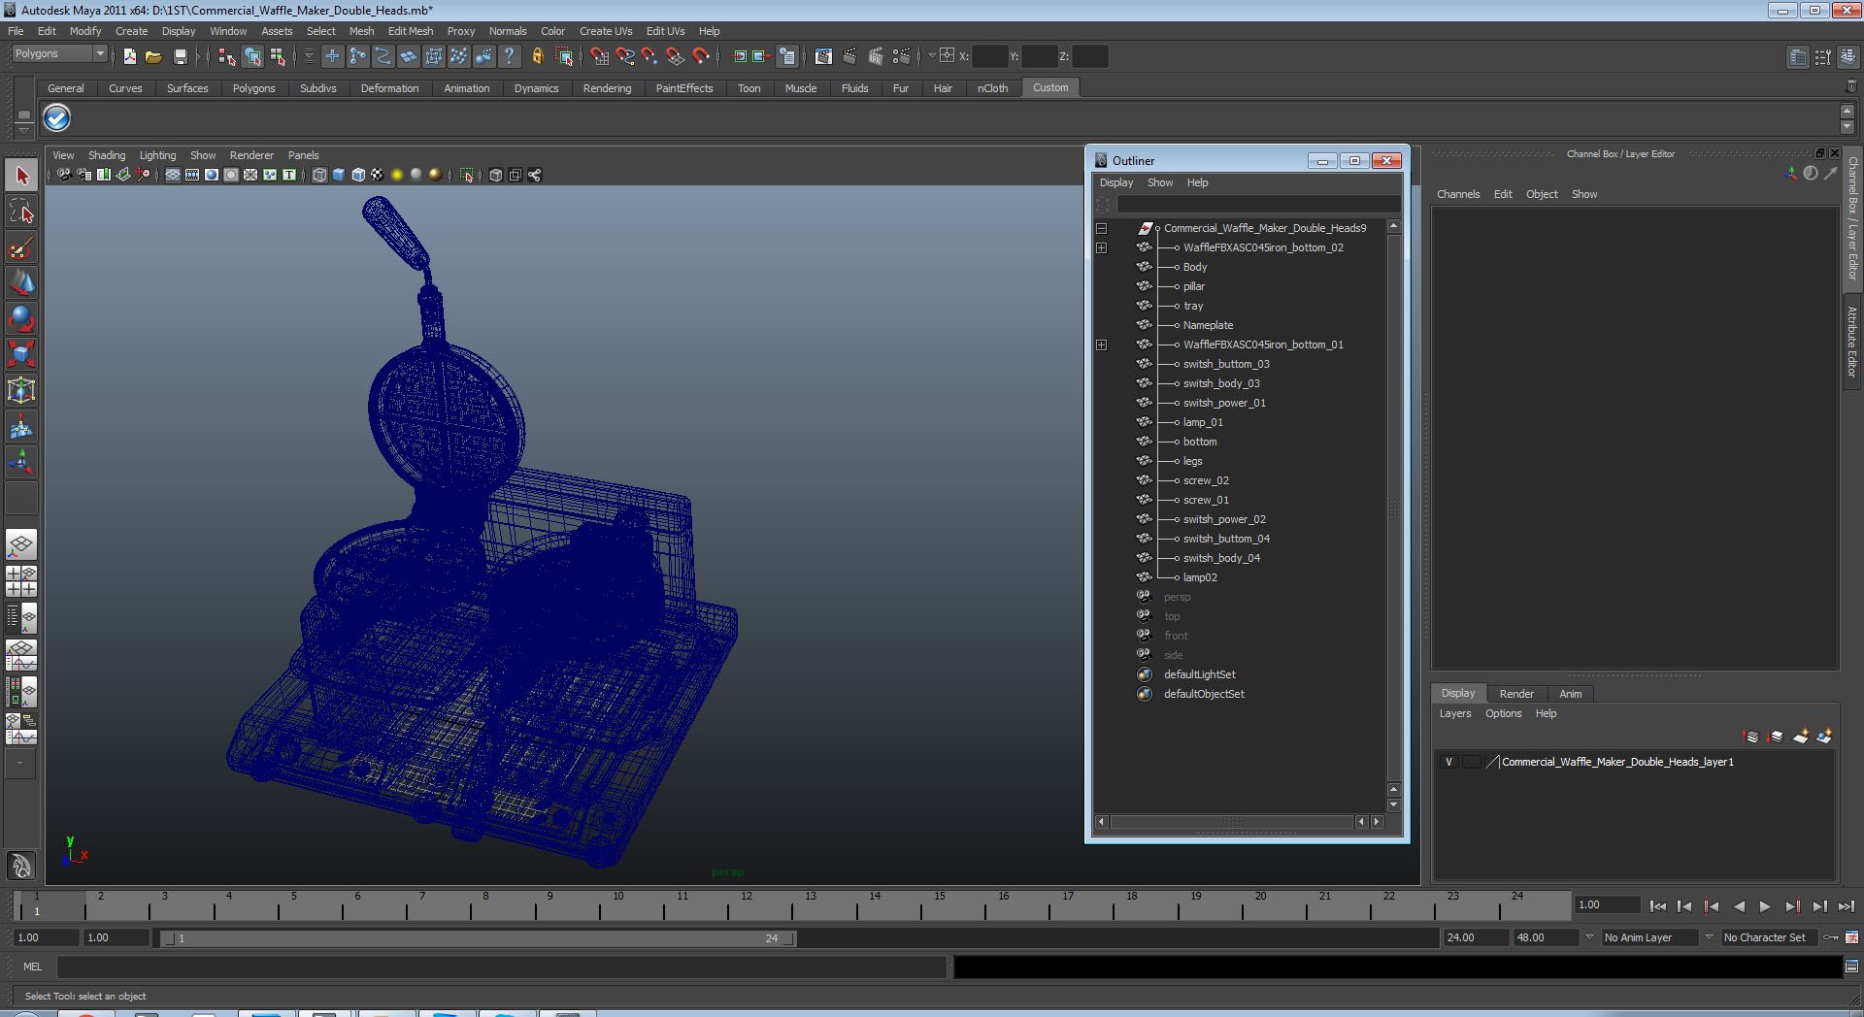Open the No Character Set dropdown

click(x=1710, y=937)
